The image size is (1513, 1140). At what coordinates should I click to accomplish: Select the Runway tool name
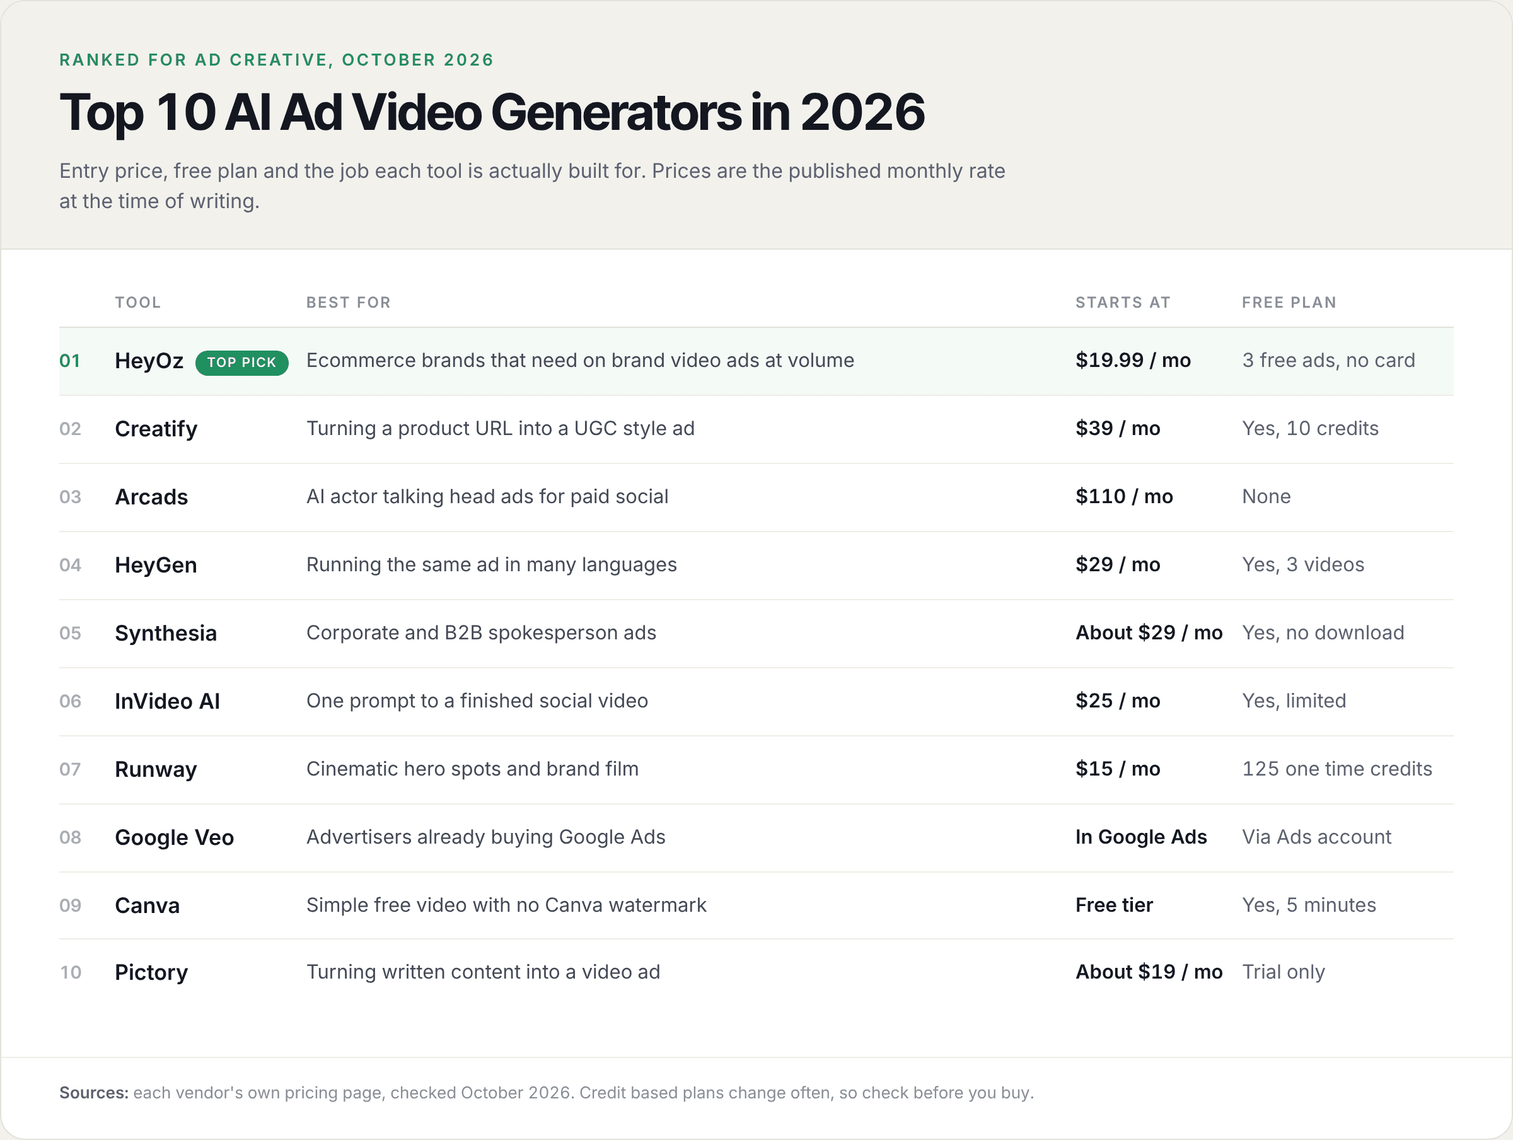pos(156,769)
